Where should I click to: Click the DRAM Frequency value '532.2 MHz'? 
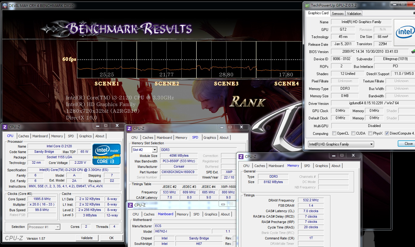tap(311, 200)
